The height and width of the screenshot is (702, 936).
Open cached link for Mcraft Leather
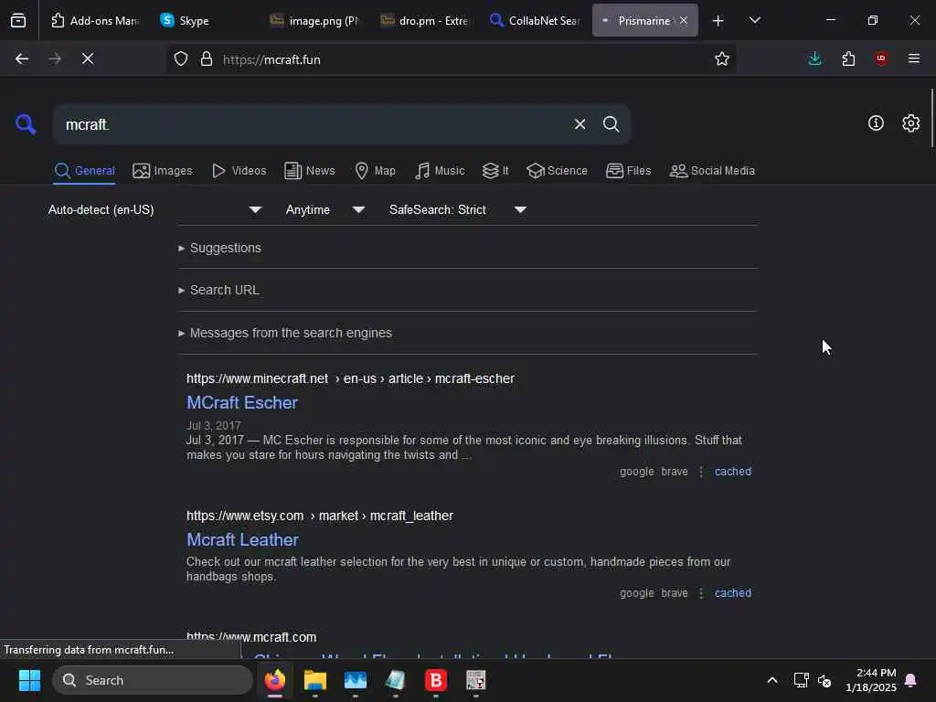coord(733,593)
